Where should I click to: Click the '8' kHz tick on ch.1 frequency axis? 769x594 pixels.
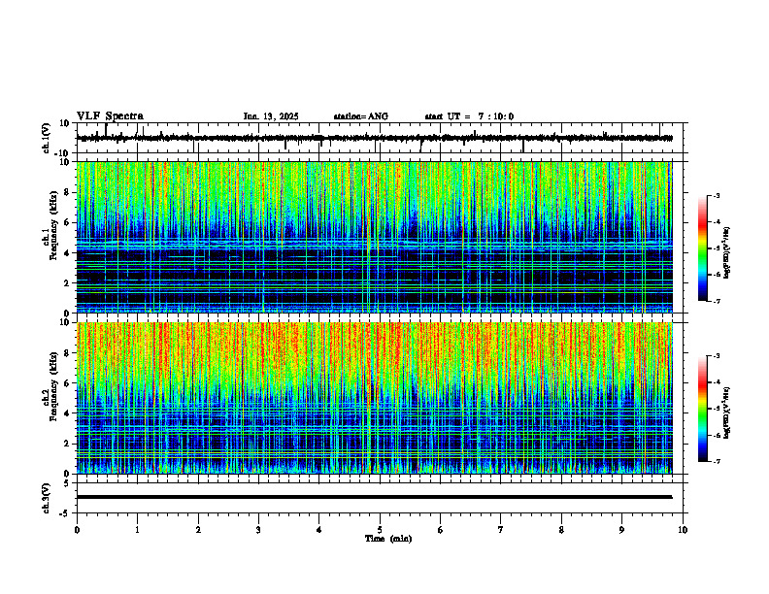68,192
